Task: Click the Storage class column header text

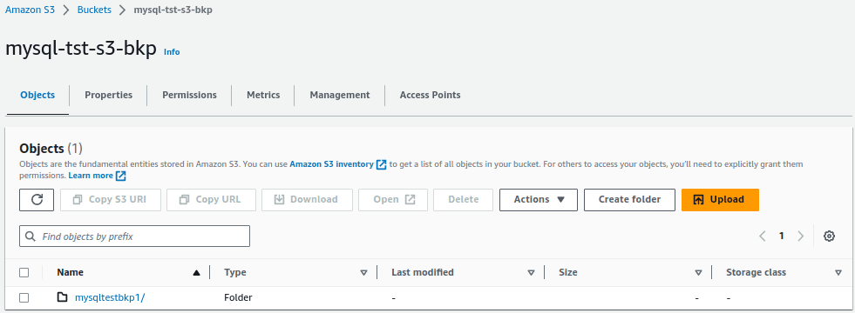Action: click(756, 273)
